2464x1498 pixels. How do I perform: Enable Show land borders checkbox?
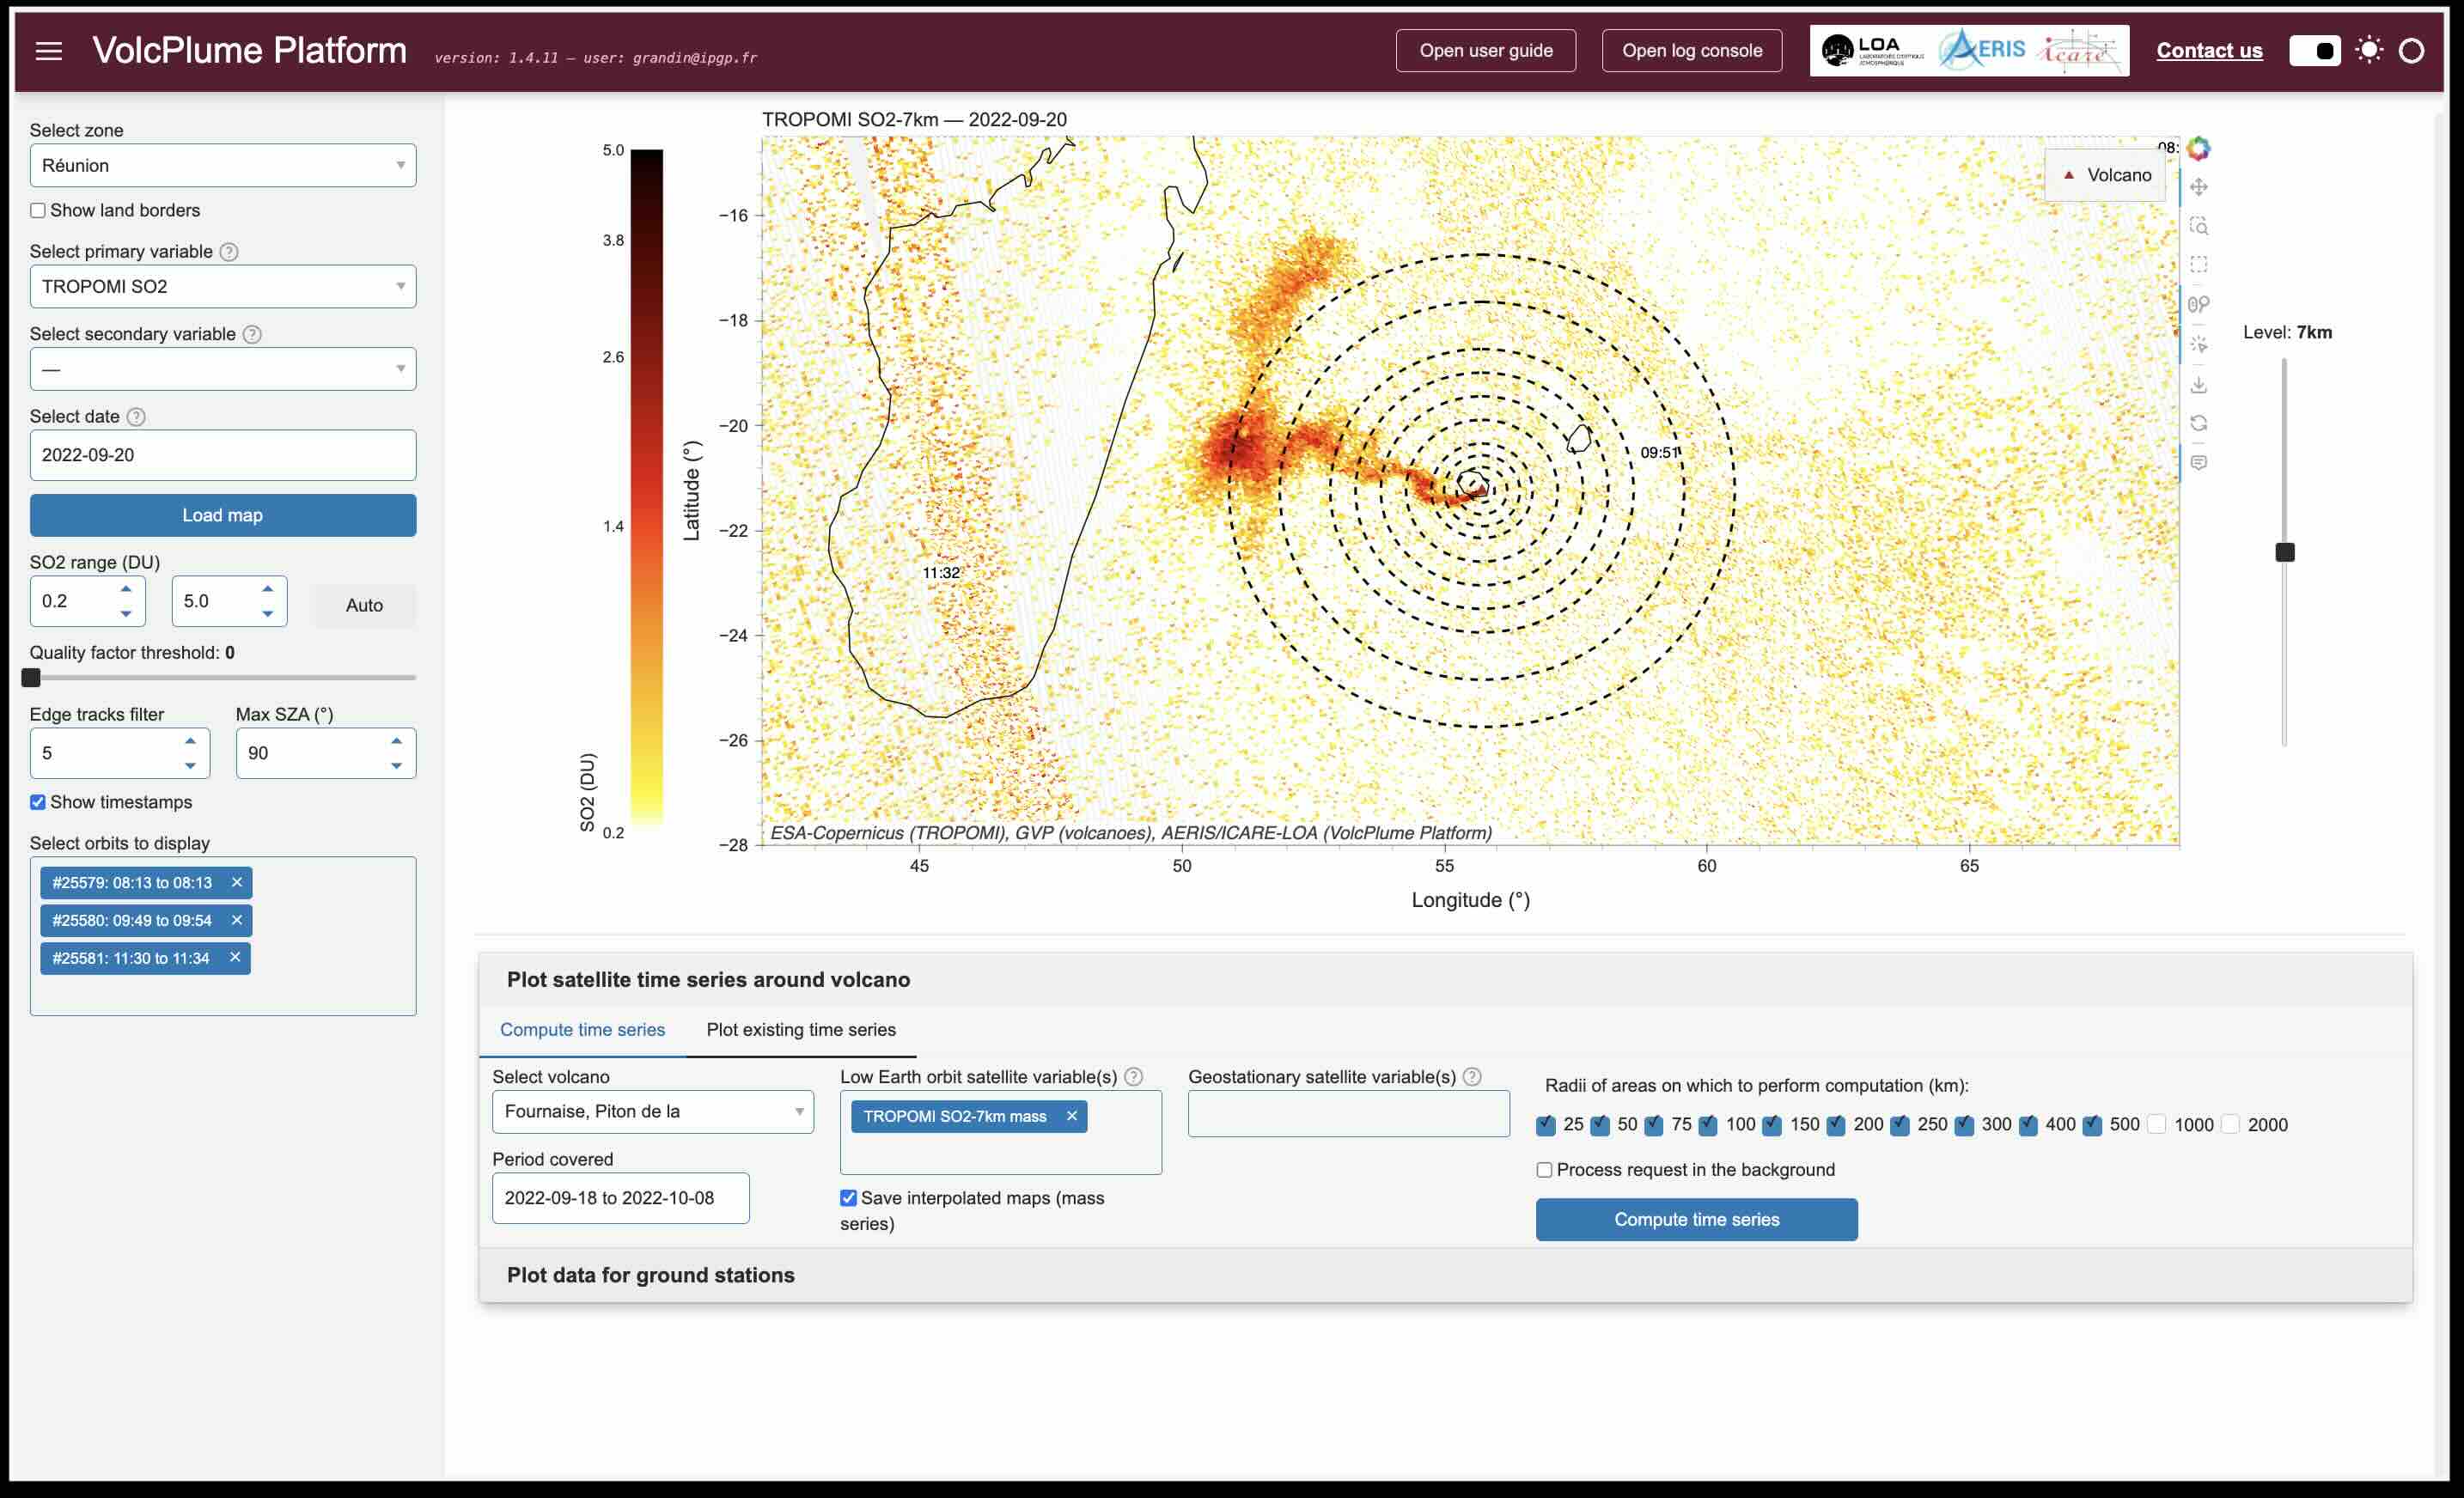pos(38,210)
